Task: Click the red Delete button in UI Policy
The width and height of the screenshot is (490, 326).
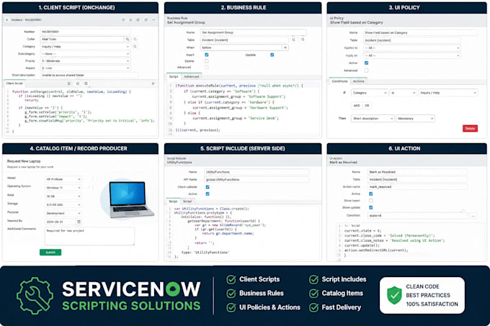Action: [470, 128]
